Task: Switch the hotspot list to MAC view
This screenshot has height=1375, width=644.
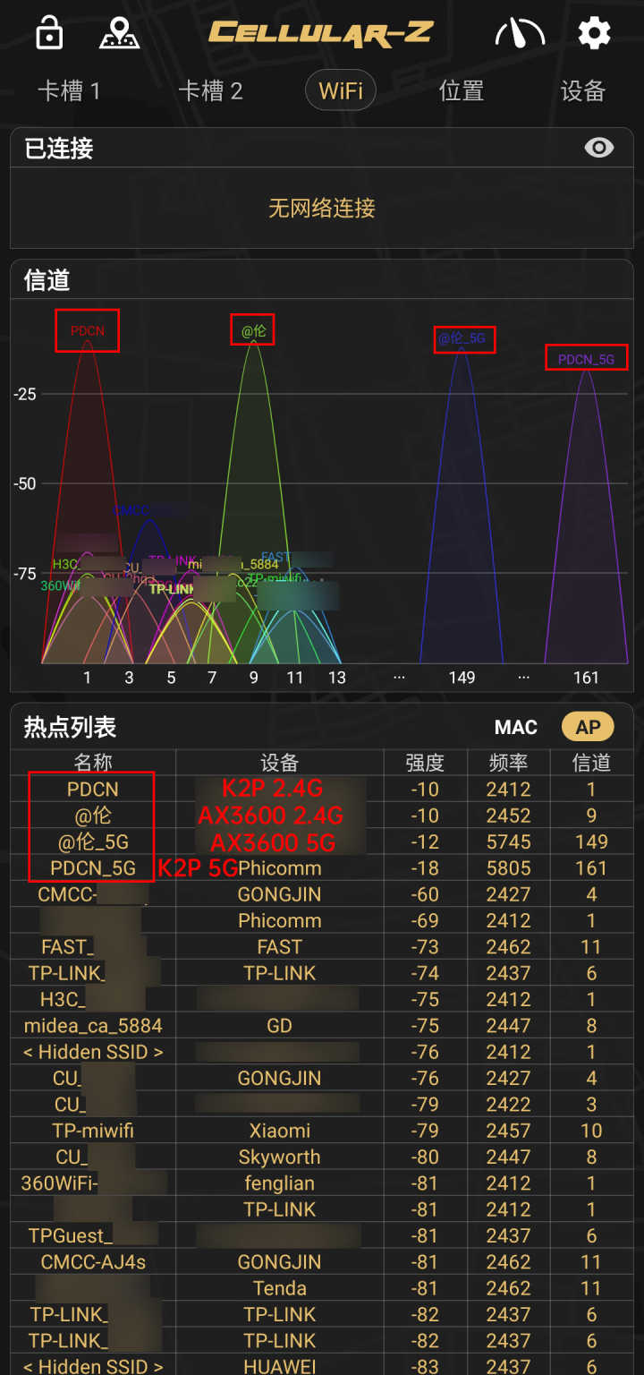Action: [516, 727]
